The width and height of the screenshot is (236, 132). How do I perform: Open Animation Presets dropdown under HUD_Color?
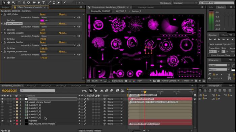pyautogui.click(x=58, y=17)
